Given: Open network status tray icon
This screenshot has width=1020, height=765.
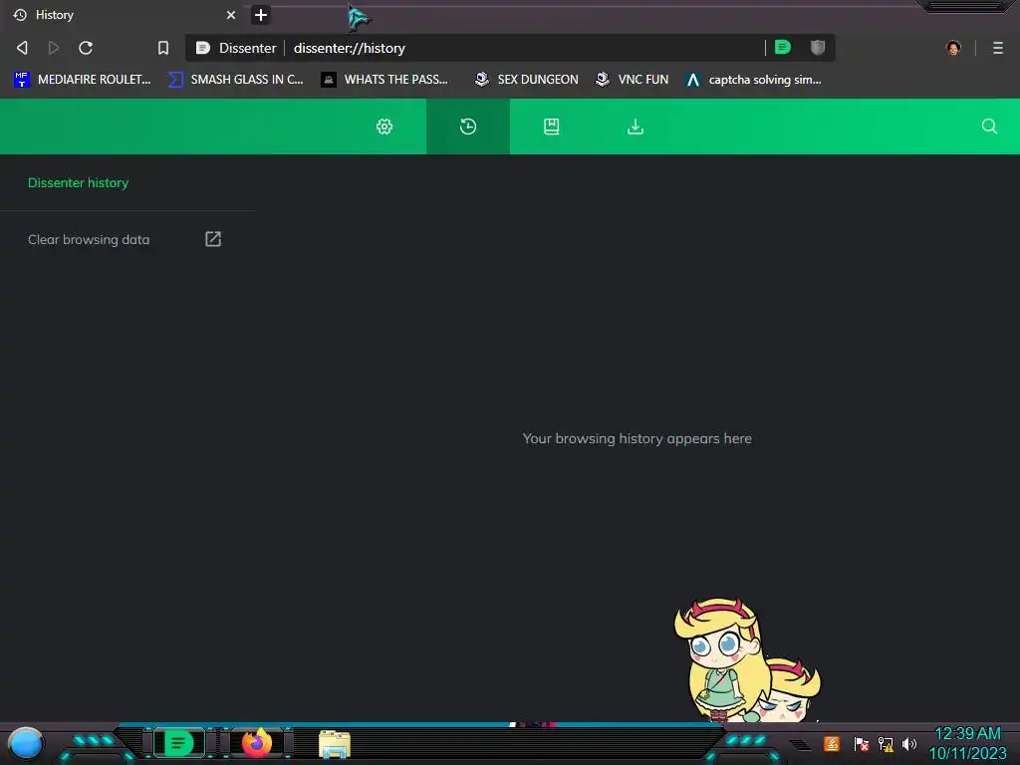Looking at the screenshot, I should tap(886, 743).
